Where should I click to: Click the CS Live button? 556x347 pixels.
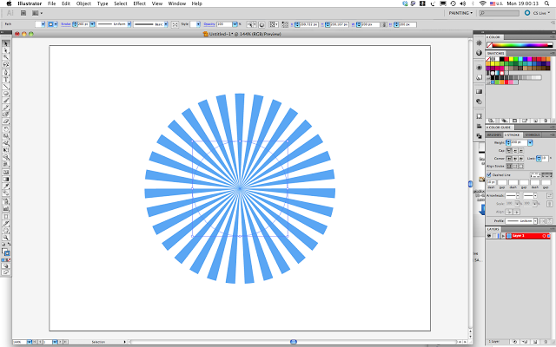click(x=537, y=13)
